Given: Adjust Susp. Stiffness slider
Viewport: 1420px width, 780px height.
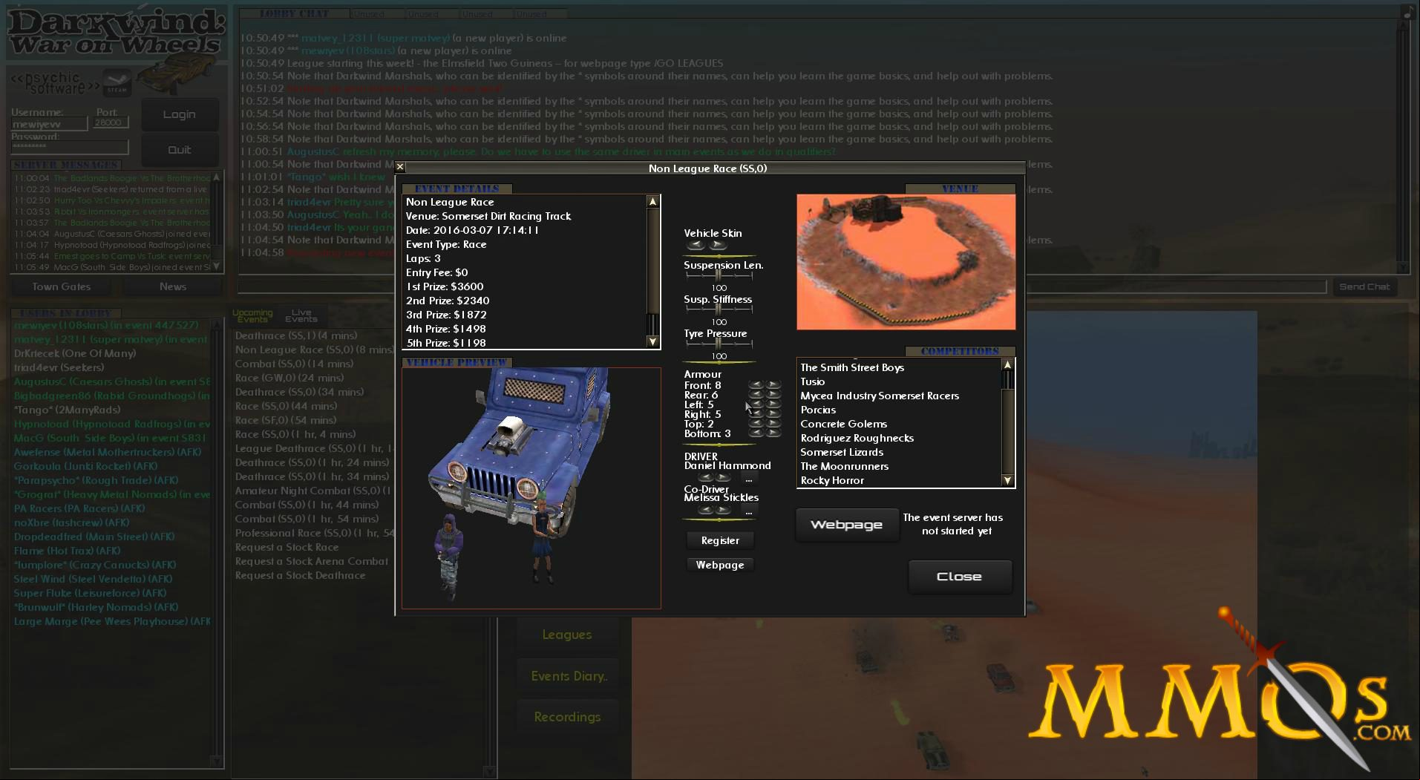Looking at the screenshot, I should (719, 309).
